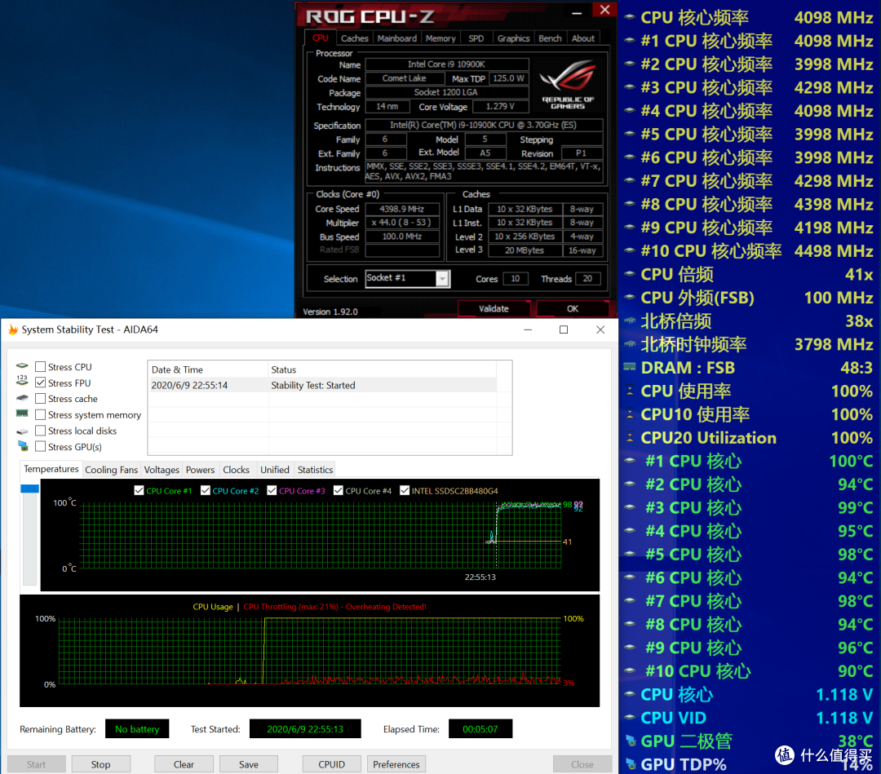Click the Stress local disks drive icon
This screenshot has width=881, height=774.
(22, 431)
